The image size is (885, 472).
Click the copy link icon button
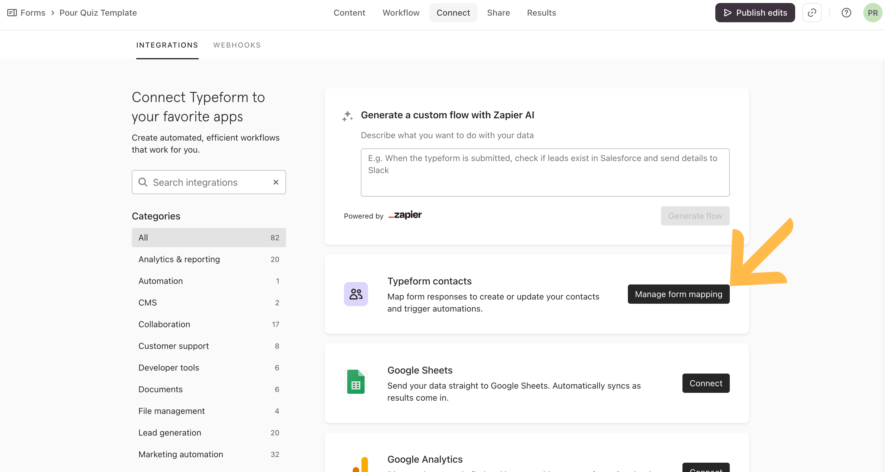(811, 13)
